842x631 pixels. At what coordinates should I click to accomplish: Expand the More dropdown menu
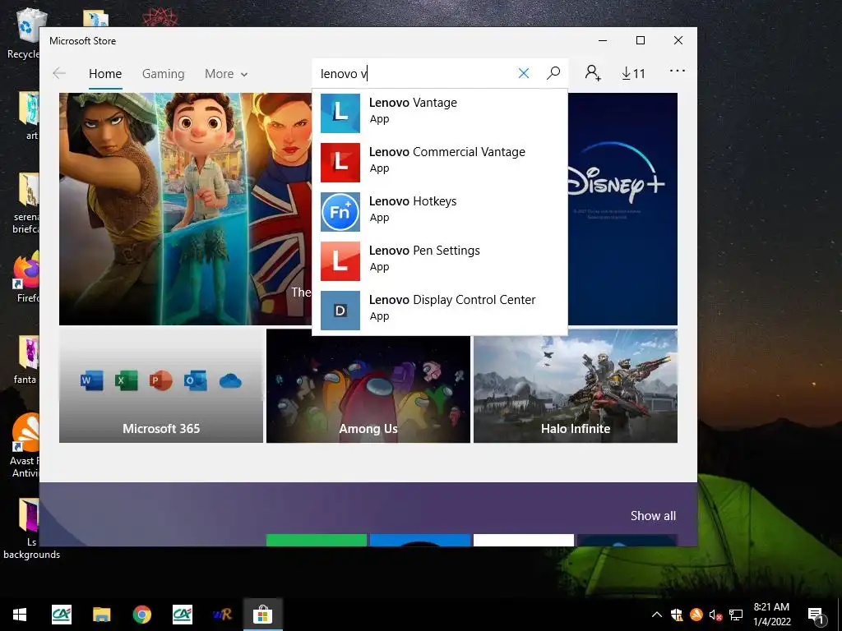tap(226, 73)
